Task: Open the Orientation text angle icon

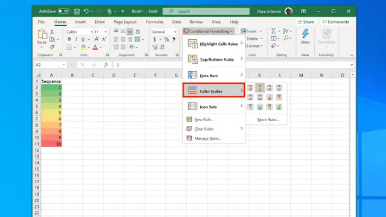Action: [x=132, y=47]
